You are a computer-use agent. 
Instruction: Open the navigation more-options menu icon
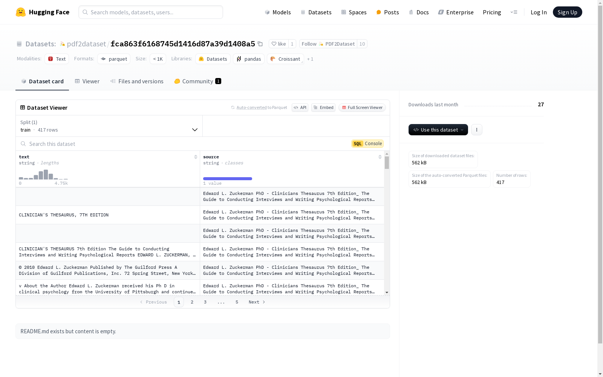coord(514,12)
